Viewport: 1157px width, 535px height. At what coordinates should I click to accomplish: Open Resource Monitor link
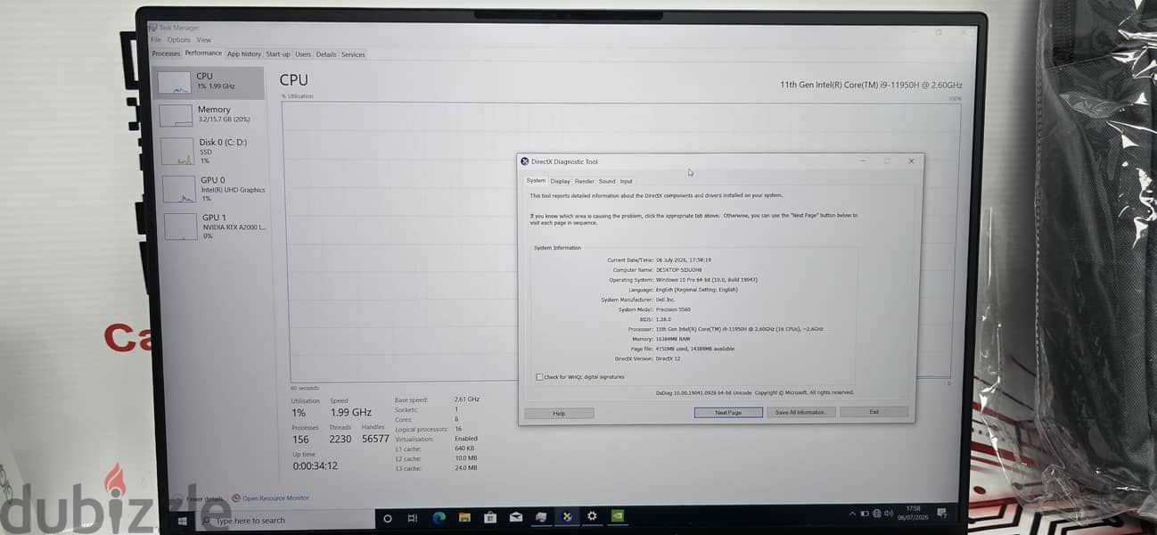click(276, 498)
